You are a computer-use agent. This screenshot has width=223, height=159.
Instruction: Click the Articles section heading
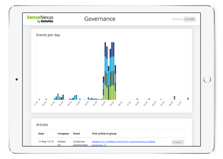tap(42, 125)
